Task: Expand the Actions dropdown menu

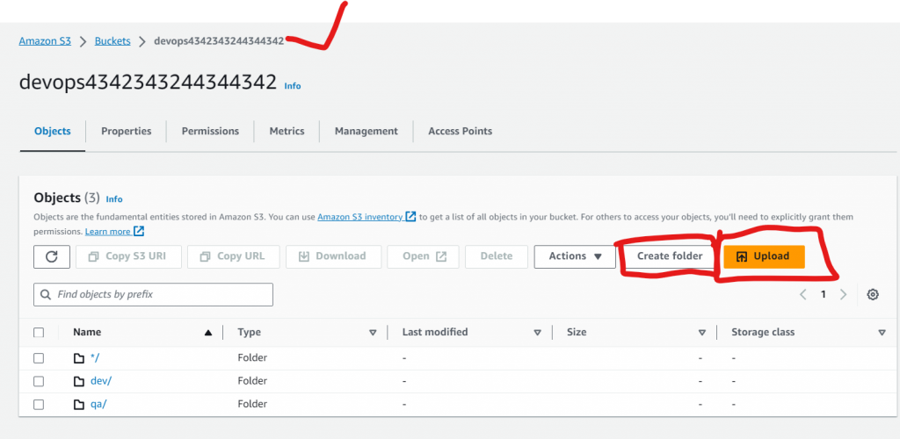Action: pyautogui.click(x=575, y=256)
